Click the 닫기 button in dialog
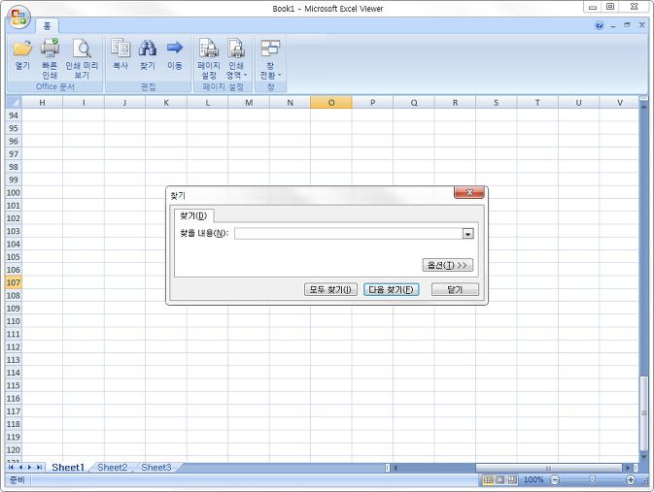Viewport: 654px width, 492px height. point(455,289)
